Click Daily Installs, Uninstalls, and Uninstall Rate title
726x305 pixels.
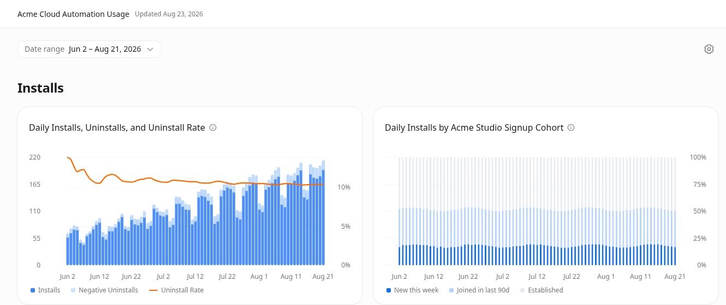tap(117, 127)
